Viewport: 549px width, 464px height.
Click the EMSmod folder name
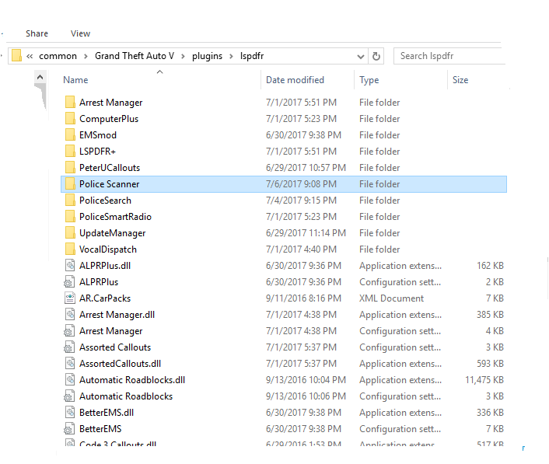[x=98, y=135]
